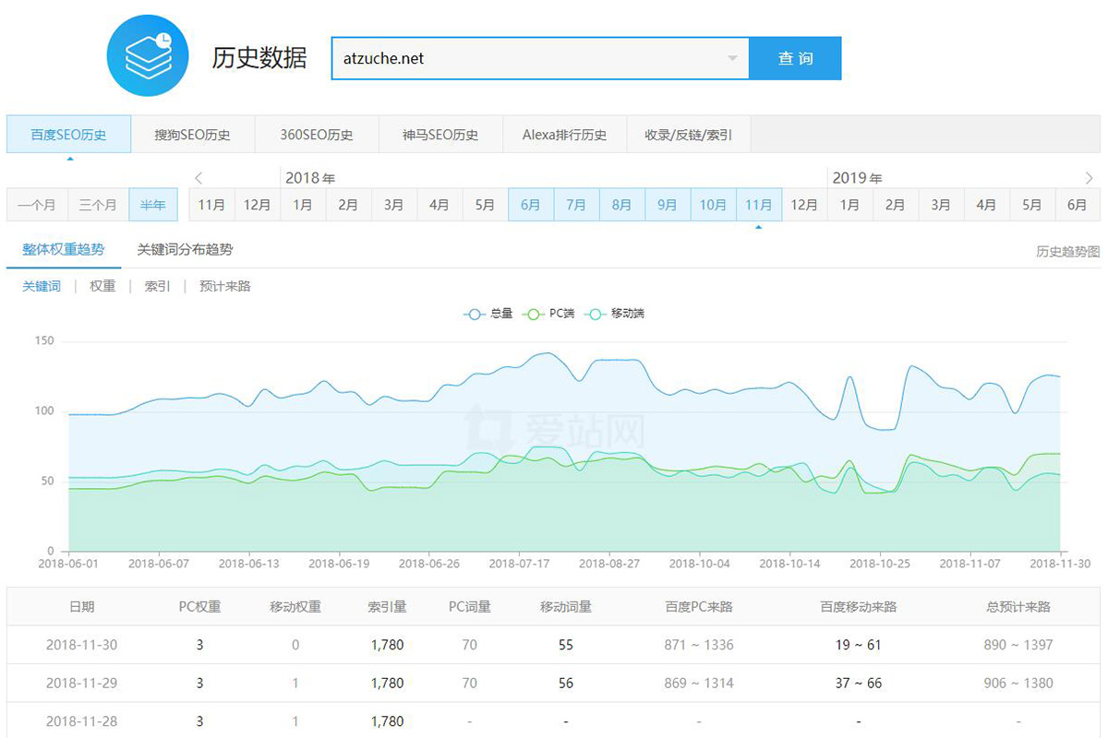Switch to the 搜狗SEO历史 tab
1108x738 pixels.
[193, 134]
